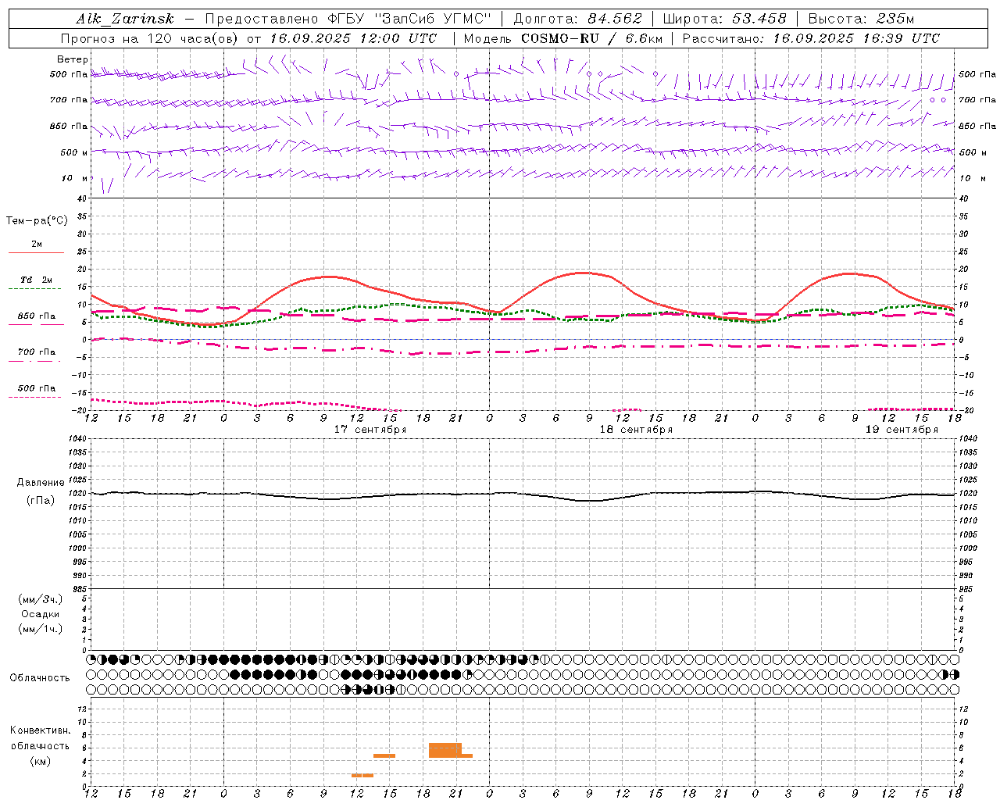Click the (мм/3ч.) precipitation unit label

(x=40, y=599)
